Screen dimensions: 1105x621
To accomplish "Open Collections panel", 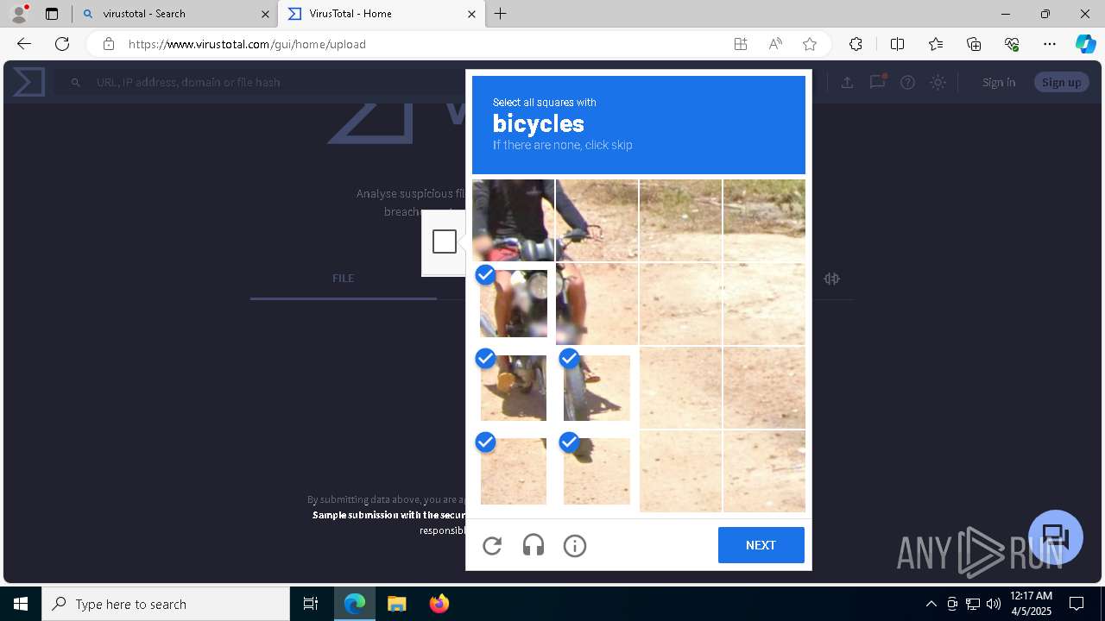I will [974, 44].
